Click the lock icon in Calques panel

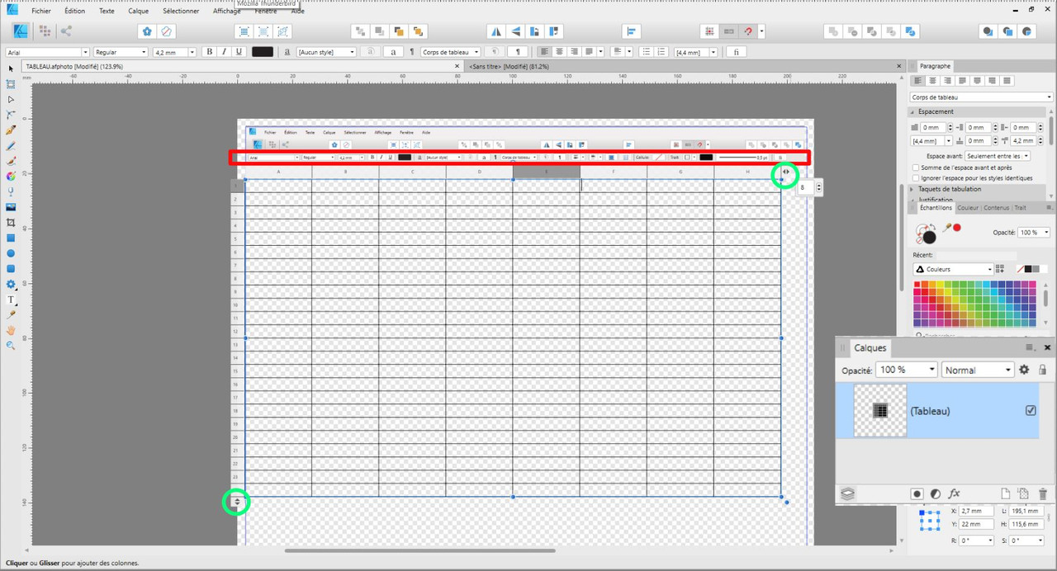point(1042,370)
